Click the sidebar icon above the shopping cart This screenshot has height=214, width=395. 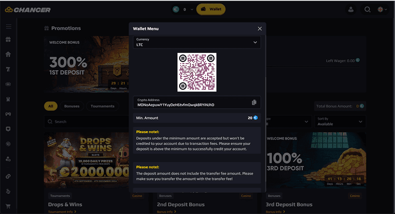click(8, 191)
